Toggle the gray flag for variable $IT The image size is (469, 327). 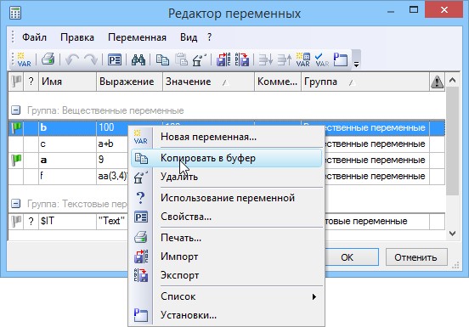pyautogui.click(x=16, y=221)
